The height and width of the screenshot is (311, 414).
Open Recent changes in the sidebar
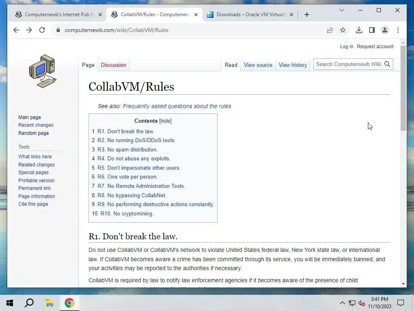click(x=36, y=125)
